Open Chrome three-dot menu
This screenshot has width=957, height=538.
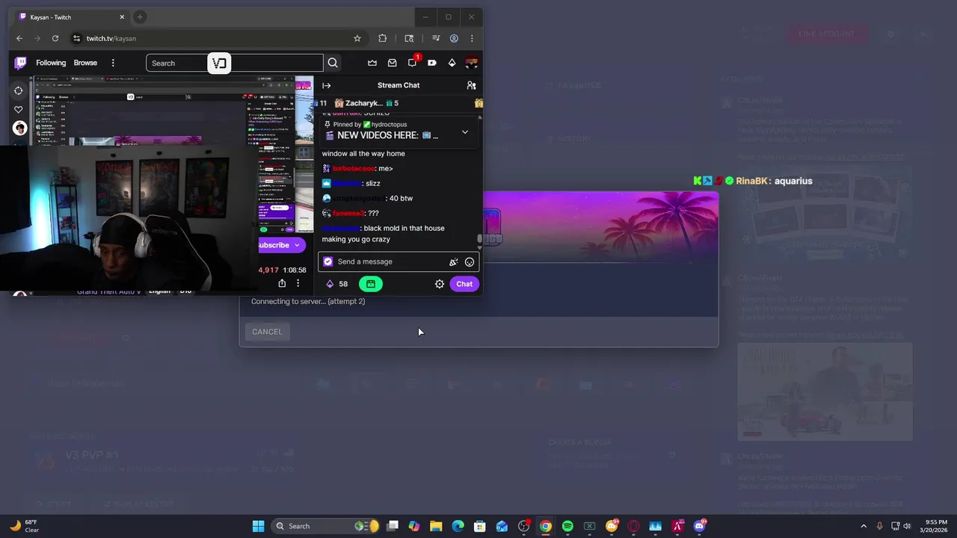tap(472, 38)
